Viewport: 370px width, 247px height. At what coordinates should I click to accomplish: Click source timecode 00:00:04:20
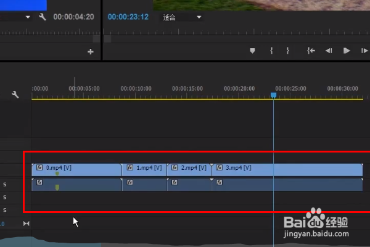pos(73,17)
